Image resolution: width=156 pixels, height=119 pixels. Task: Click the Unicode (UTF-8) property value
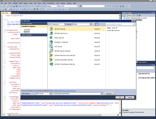144,74
